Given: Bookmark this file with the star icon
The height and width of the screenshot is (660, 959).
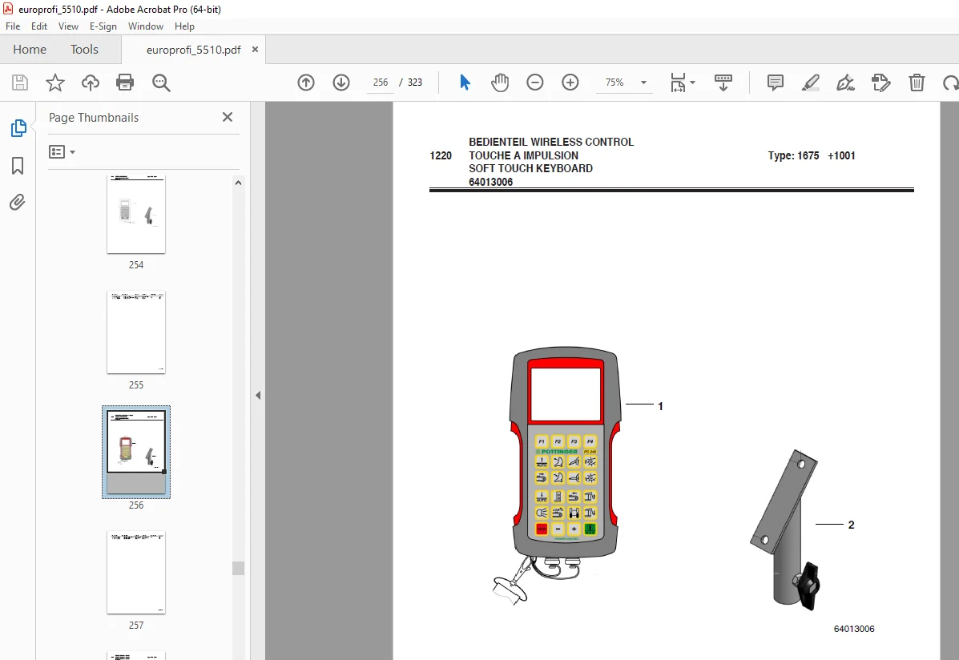Looking at the screenshot, I should click(x=55, y=82).
